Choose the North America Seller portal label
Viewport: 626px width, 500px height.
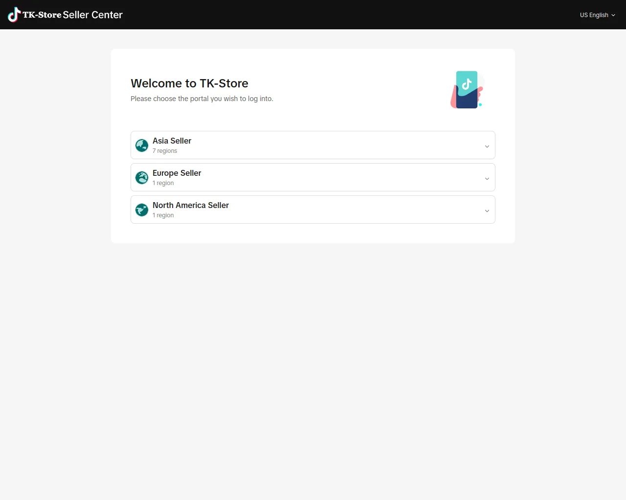click(190, 205)
